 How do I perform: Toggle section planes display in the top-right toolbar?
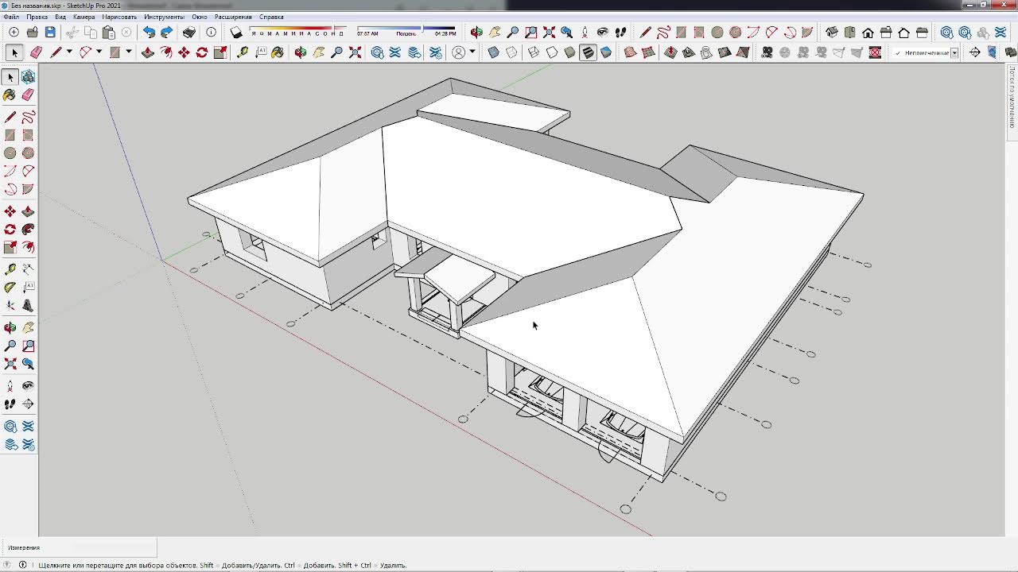[992, 52]
